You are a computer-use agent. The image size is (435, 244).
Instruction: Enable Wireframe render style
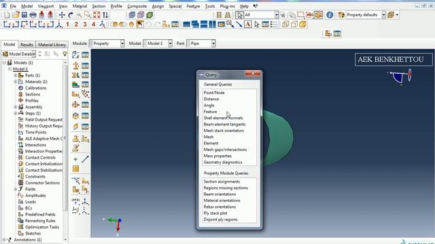pyautogui.click(x=285, y=24)
